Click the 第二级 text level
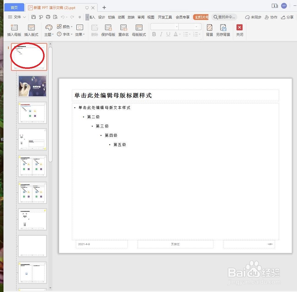297x292 pixels. (93, 117)
